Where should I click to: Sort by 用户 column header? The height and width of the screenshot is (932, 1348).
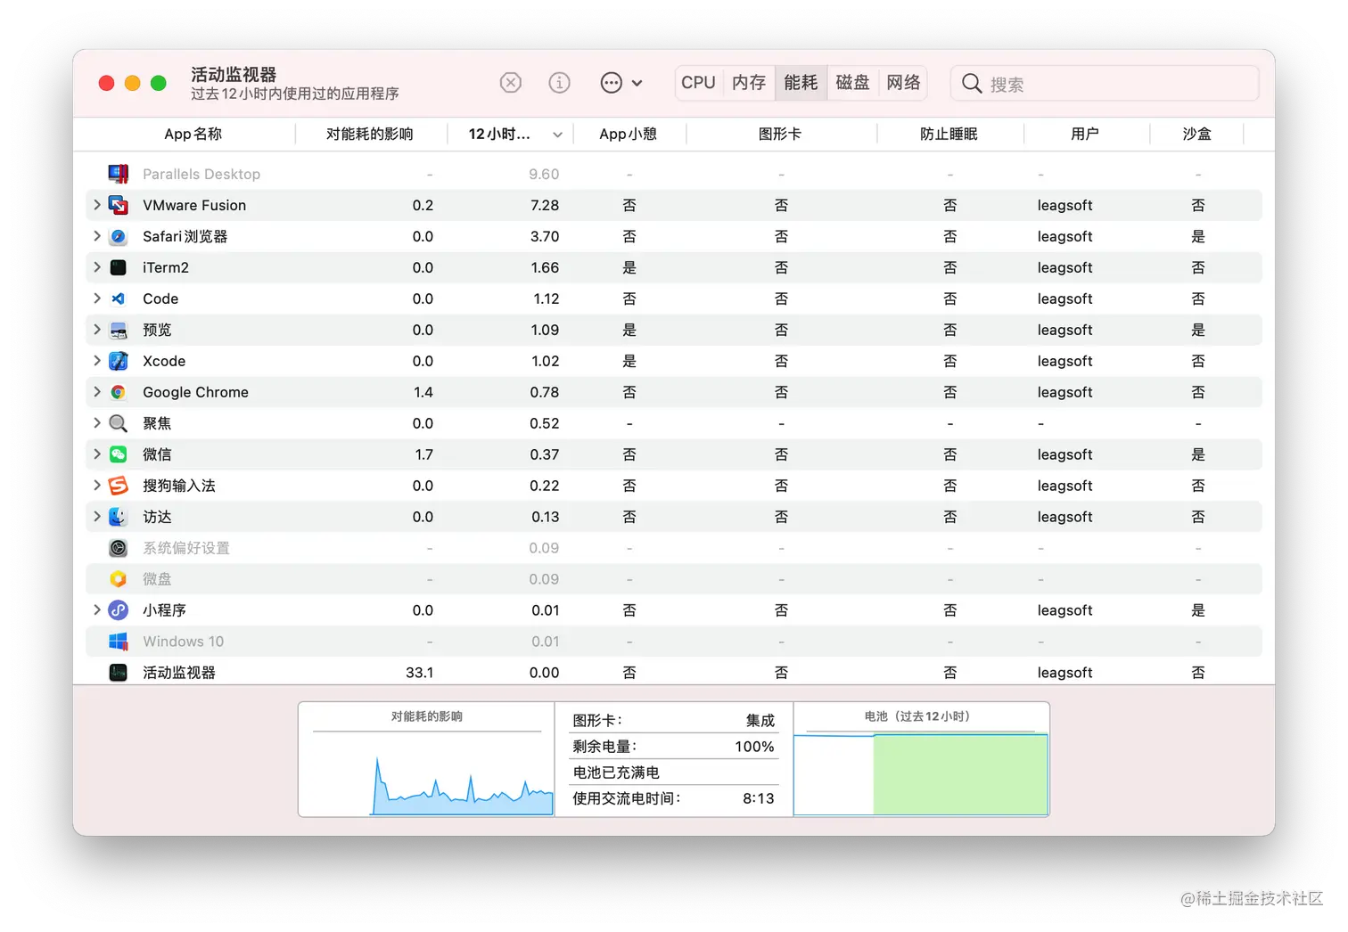point(1085,134)
